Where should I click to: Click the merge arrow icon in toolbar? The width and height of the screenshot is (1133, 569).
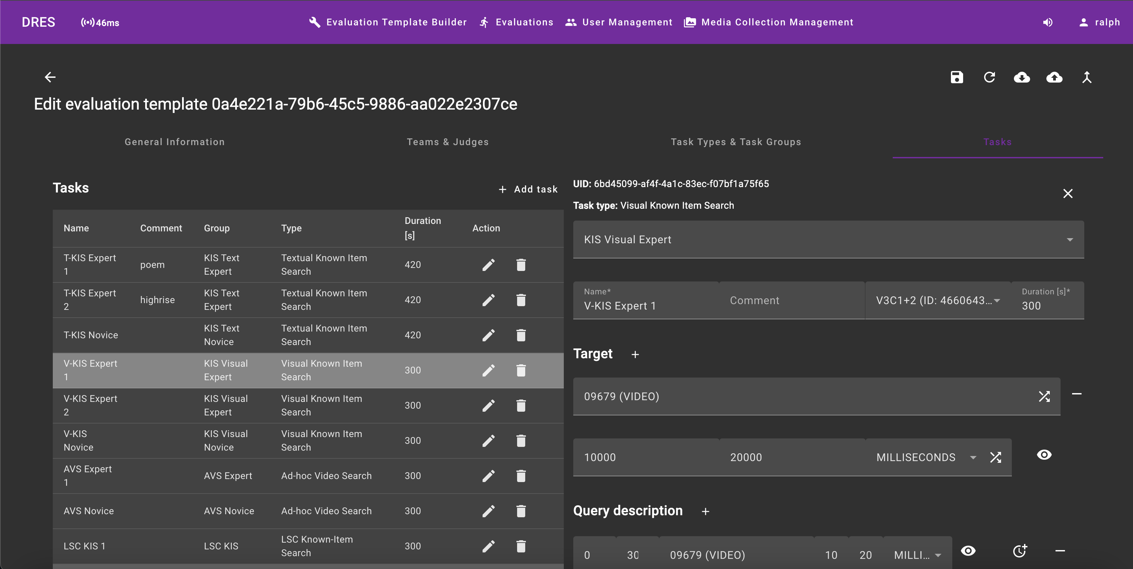1087,77
